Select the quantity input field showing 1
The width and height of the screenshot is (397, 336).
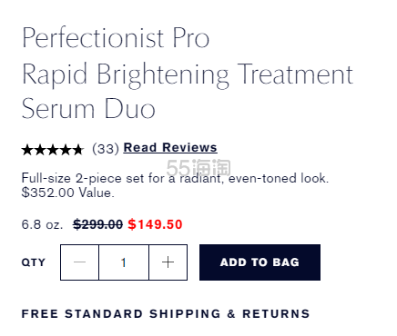pos(124,262)
